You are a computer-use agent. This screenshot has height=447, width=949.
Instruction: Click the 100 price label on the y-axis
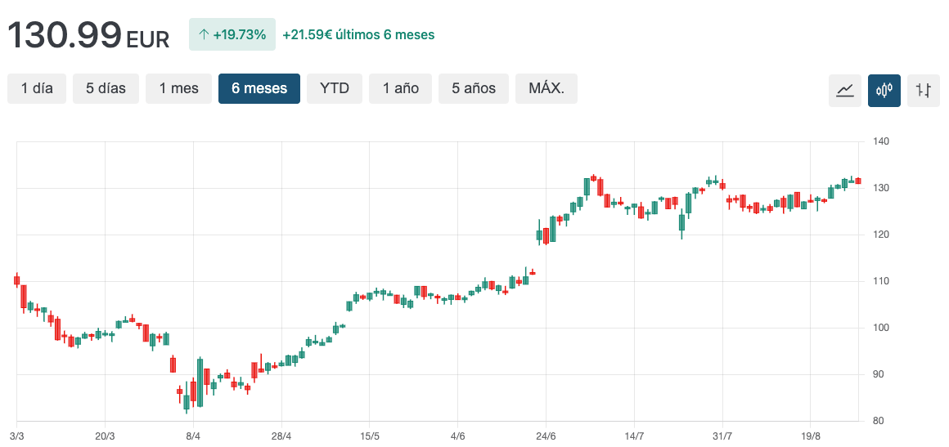coord(881,329)
